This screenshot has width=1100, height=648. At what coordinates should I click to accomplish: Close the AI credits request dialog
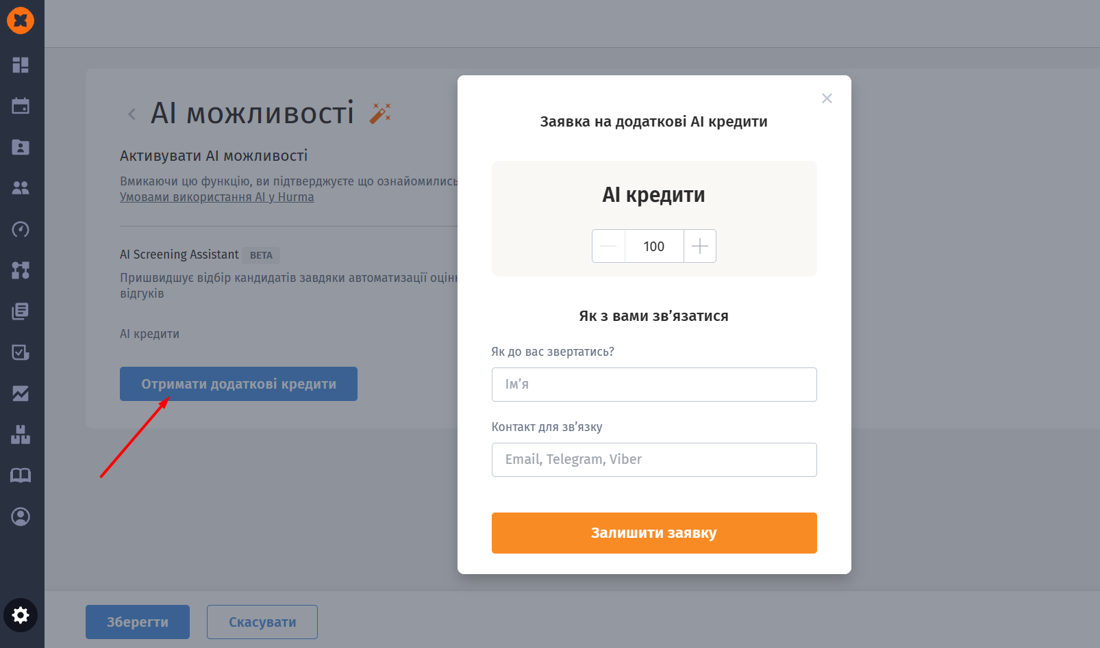click(x=827, y=99)
